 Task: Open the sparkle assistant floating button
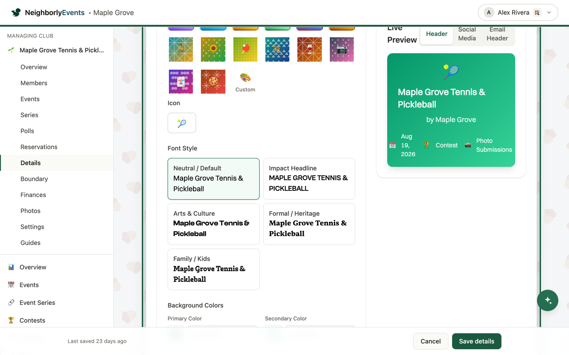(x=548, y=300)
